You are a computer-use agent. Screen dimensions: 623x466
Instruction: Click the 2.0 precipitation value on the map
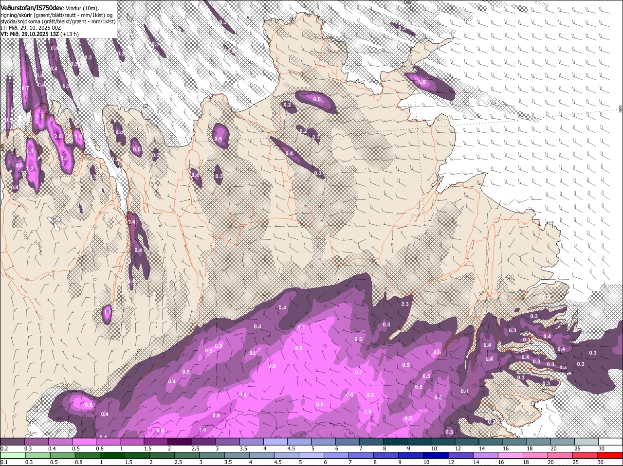click(58, 137)
